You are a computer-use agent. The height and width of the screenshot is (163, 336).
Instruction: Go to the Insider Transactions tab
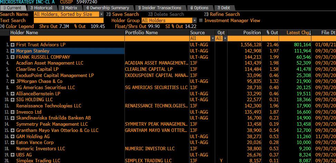160,8
